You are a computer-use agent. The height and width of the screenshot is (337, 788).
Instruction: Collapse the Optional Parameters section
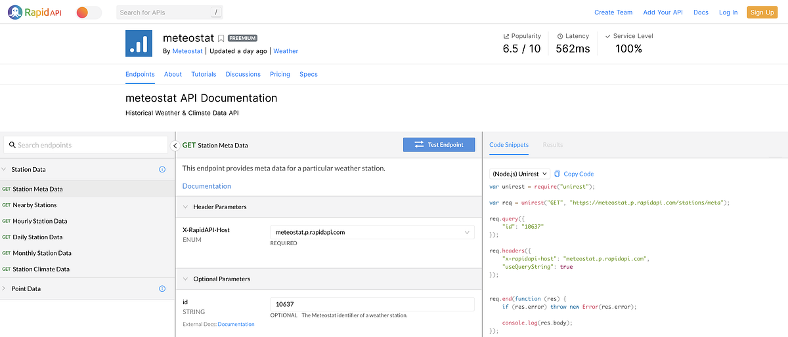tap(185, 279)
